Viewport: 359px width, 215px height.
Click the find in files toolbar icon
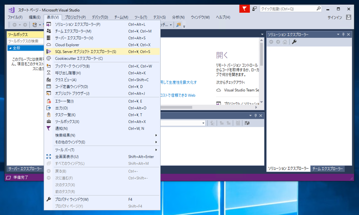tap(179, 25)
